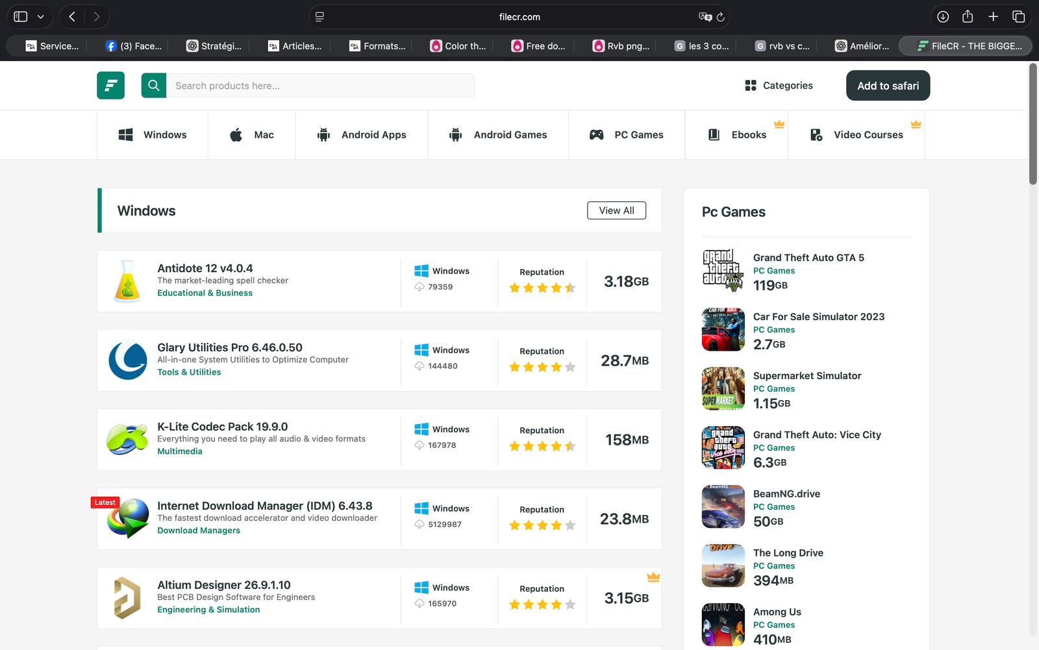The height and width of the screenshot is (650, 1039).
Task: Open Educational & Business category link
Action: pyautogui.click(x=205, y=293)
